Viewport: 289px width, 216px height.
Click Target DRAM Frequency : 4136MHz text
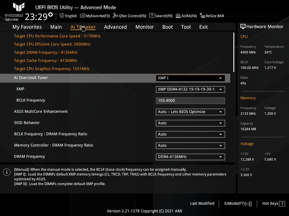click(x=46, y=52)
